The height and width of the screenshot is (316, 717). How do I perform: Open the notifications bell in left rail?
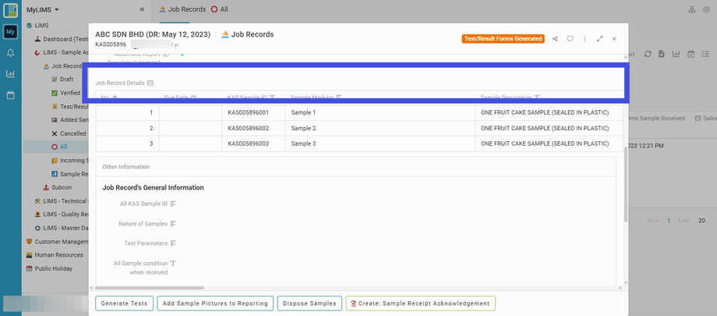[x=10, y=53]
